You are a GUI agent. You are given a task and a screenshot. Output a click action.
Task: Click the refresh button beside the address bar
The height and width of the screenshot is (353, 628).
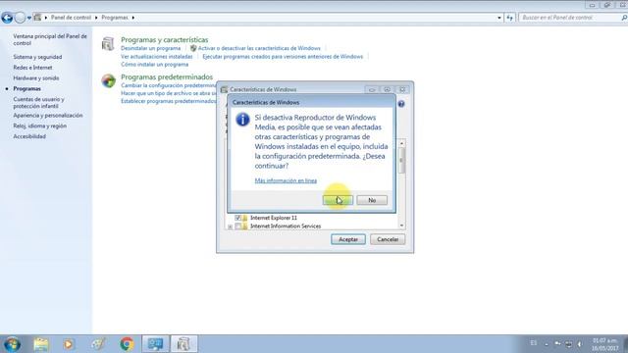coord(509,18)
